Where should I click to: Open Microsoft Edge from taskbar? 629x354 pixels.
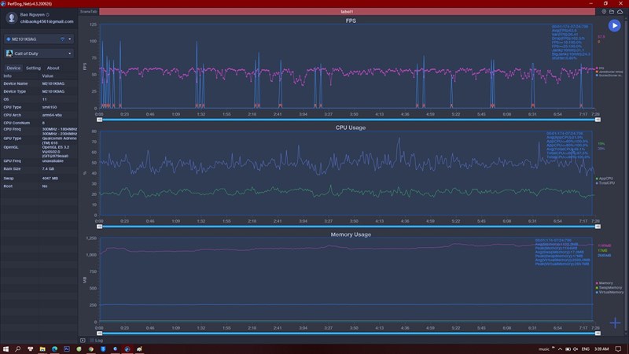click(x=54, y=348)
